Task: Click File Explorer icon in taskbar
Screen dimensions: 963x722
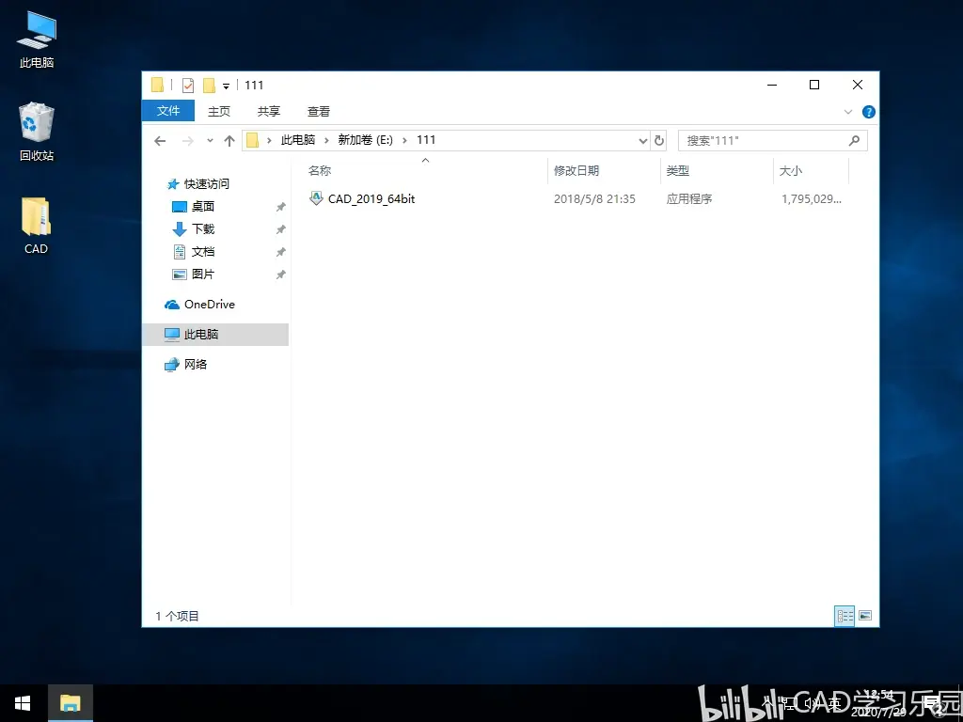Action: [70, 703]
